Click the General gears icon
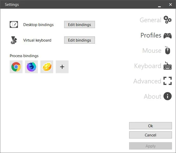The height and width of the screenshot is (153, 176). click(168, 20)
